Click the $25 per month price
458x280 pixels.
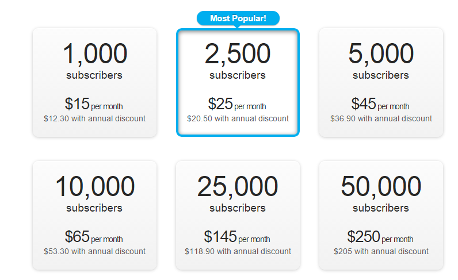pos(237,104)
